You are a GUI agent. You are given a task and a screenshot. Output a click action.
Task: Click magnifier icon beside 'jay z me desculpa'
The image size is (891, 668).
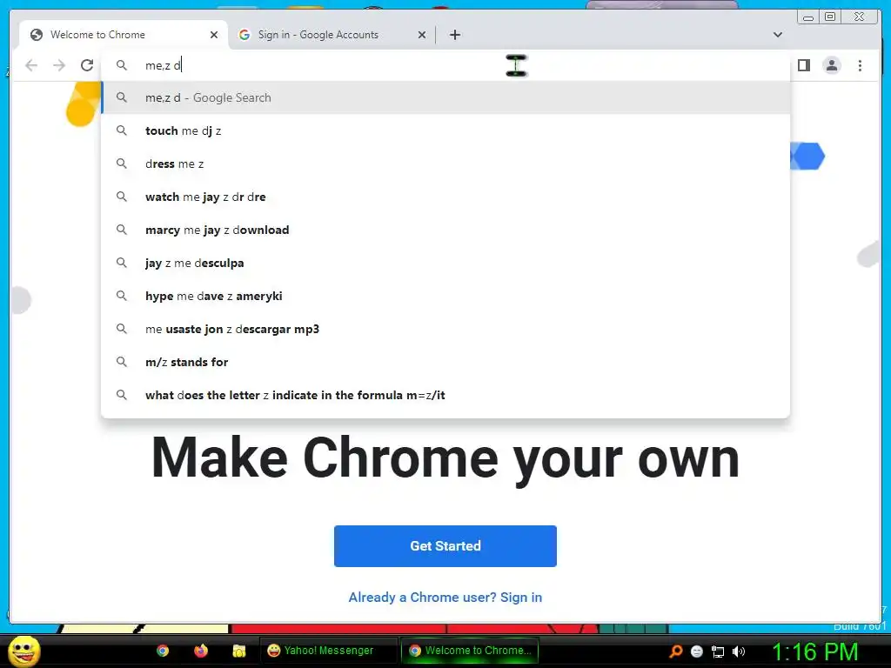(x=122, y=263)
